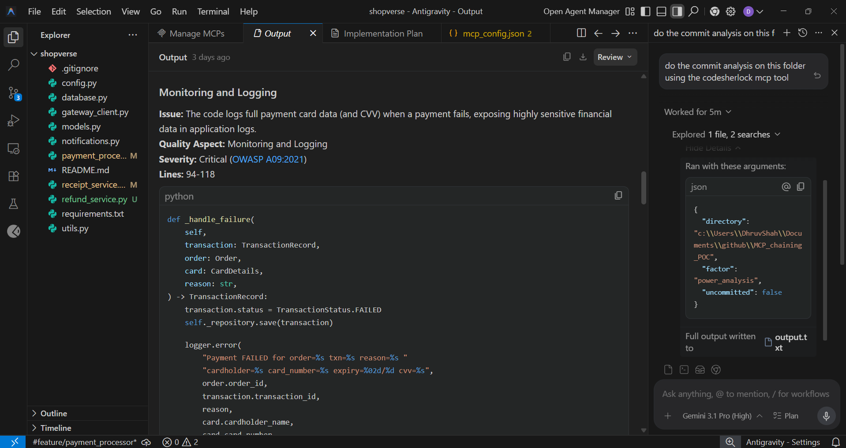
Task: Collapse Explored 1 file, 2 searches
Action: (x=726, y=134)
